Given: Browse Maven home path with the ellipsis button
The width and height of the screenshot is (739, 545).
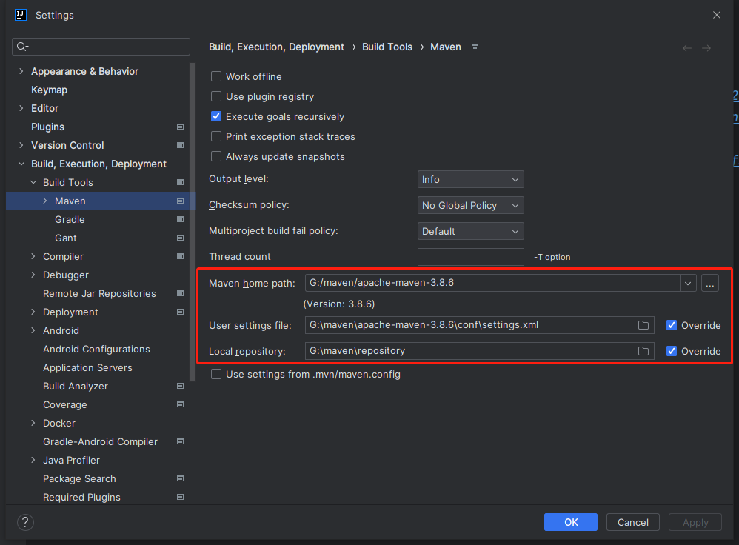Looking at the screenshot, I should coord(710,284).
